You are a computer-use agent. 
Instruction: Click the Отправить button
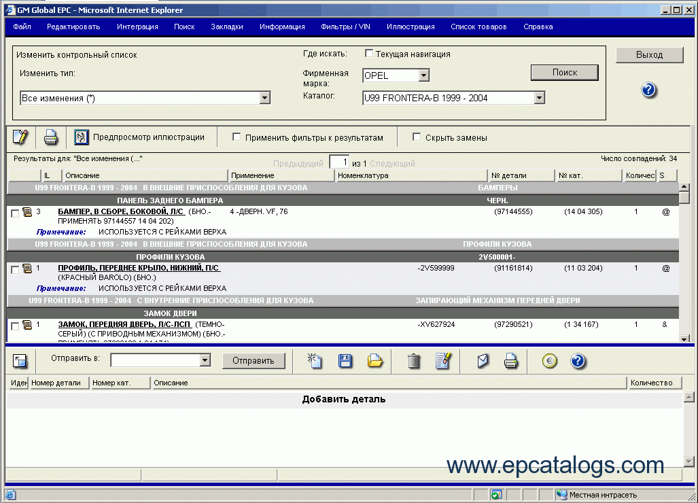[254, 360]
